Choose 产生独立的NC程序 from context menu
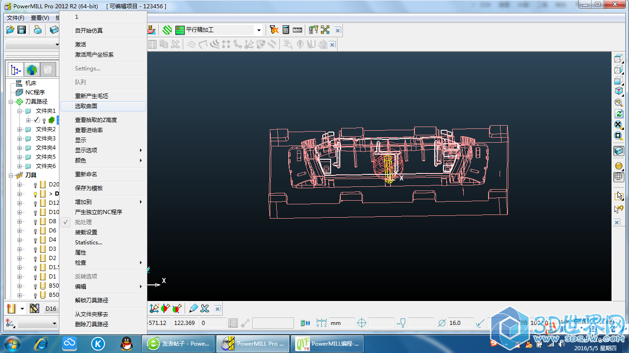The width and height of the screenshot is (629, 353). (103, 212)
